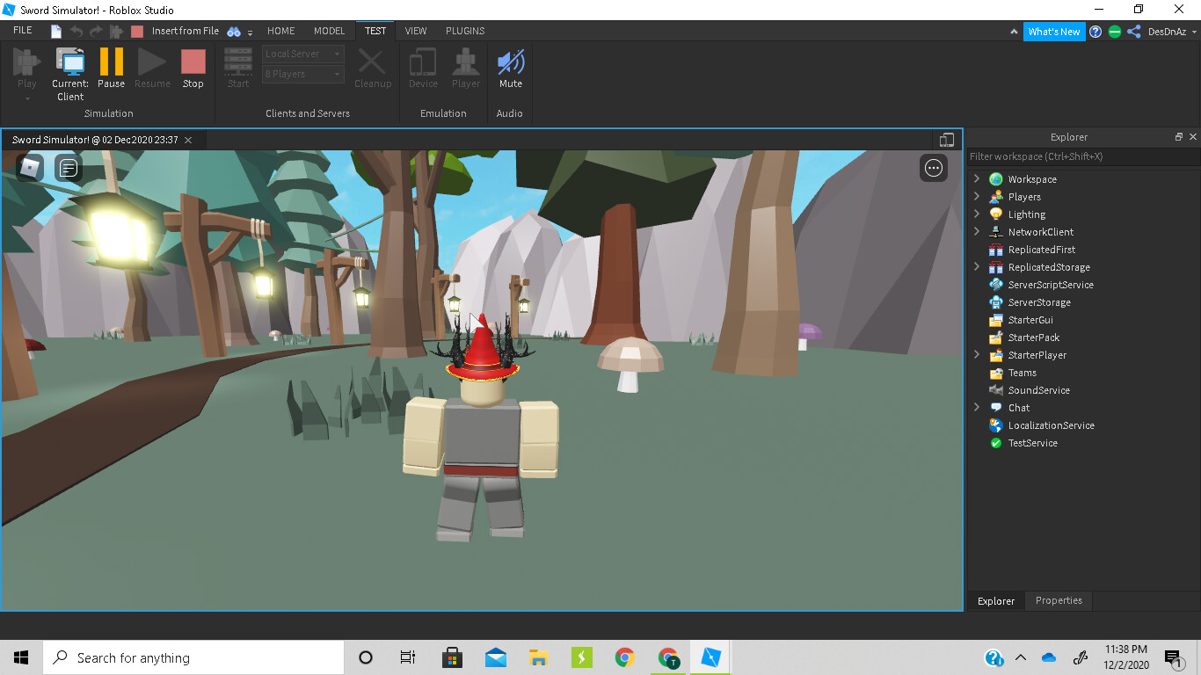The image size is (1201, 675).
Task: Expand the StarterPlayer tree node
Action: [976, 354]
